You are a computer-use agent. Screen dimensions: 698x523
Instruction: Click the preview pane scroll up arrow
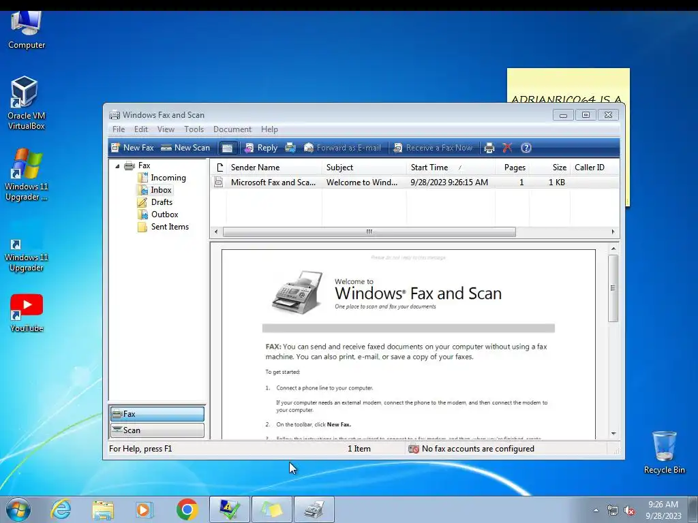point(613,249)
